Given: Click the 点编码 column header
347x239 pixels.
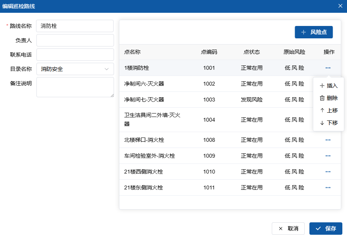Looking at the screenshot, I should [209, 52].
